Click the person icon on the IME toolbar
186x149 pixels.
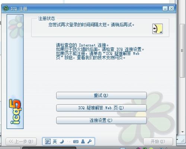click(x=83, y=141)
